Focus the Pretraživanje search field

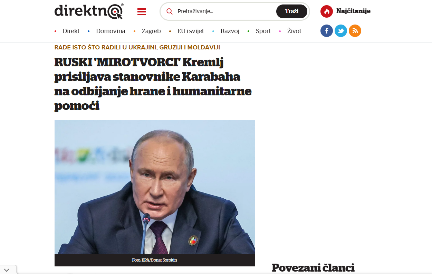pos(224,11)
